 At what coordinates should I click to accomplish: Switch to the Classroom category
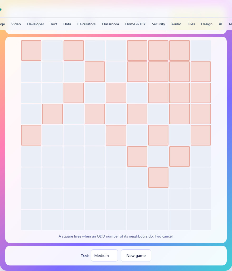coord(110,24)
